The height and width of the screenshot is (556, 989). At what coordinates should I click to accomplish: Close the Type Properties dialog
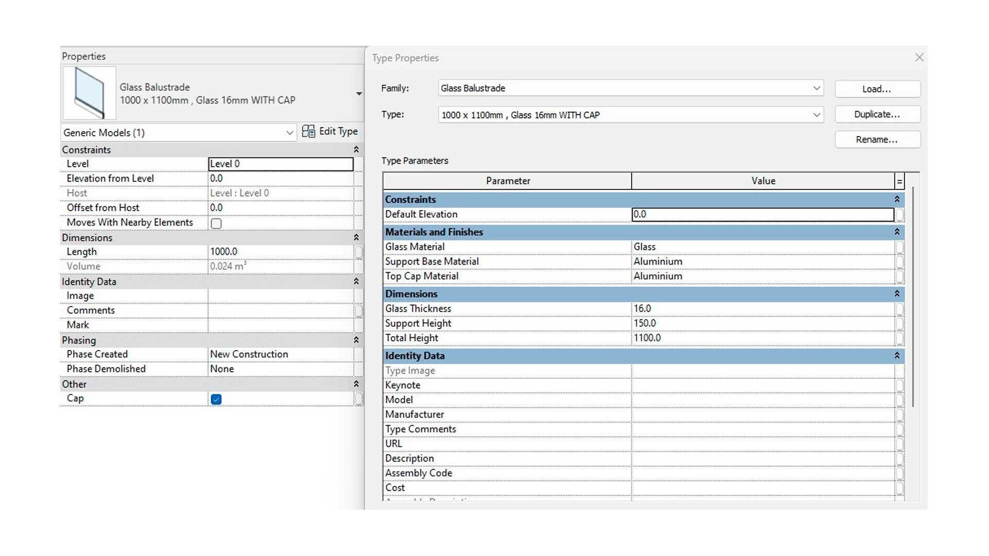(x=919, y=58)
